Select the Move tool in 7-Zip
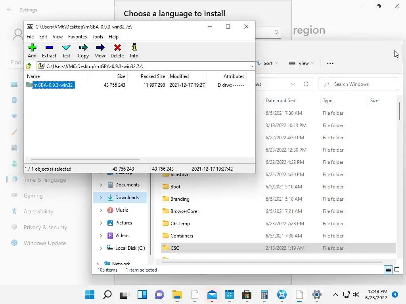 click(100, 51)
